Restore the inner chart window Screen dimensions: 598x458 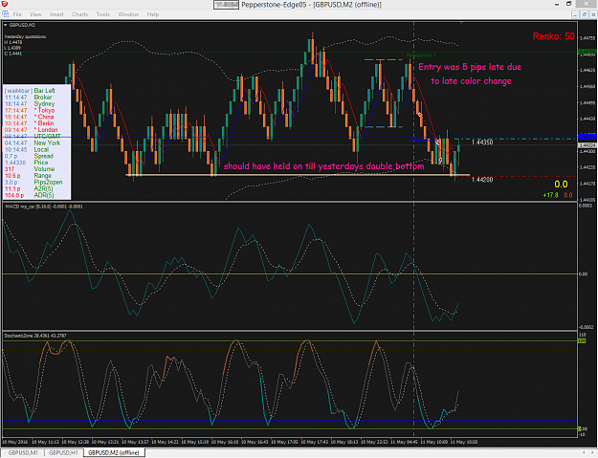(585, 14)
